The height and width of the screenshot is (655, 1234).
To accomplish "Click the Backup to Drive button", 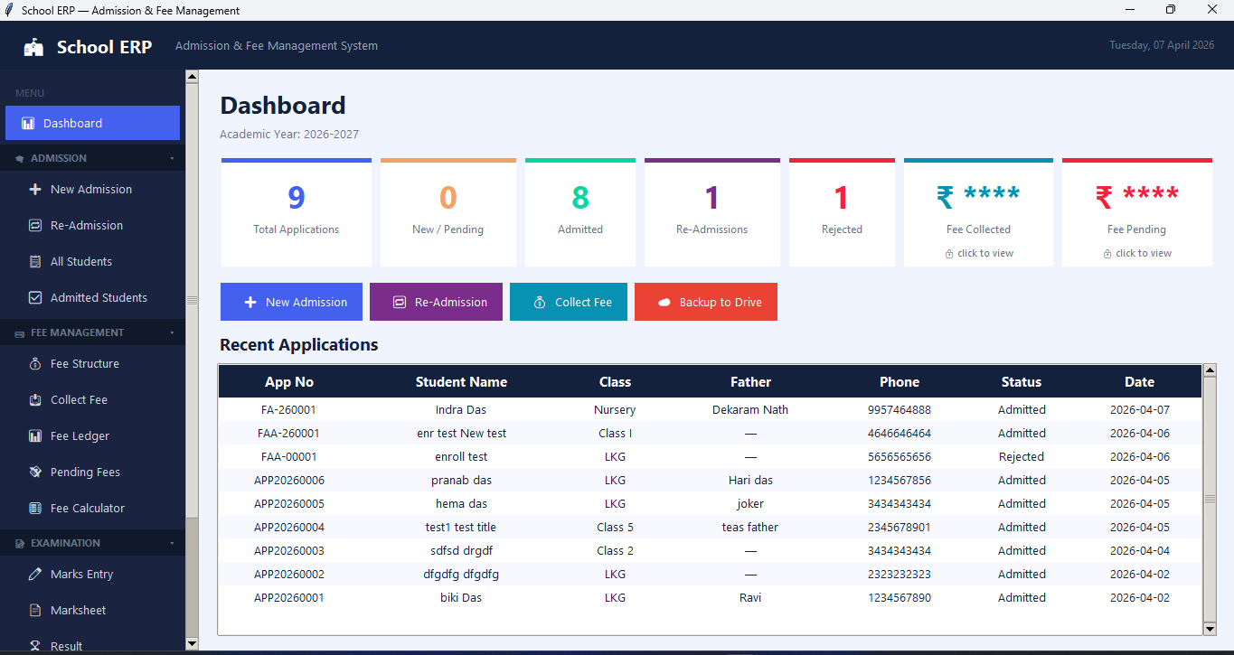I will (x=706, y=302).
